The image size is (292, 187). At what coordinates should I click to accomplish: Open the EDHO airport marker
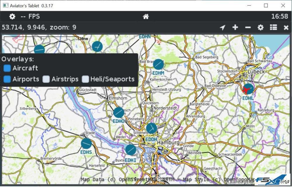119,112
